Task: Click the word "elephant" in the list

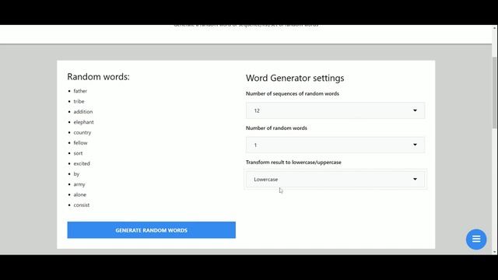Action: click(83, 122)
